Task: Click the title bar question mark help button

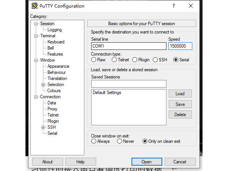Action: pos(174,6)
